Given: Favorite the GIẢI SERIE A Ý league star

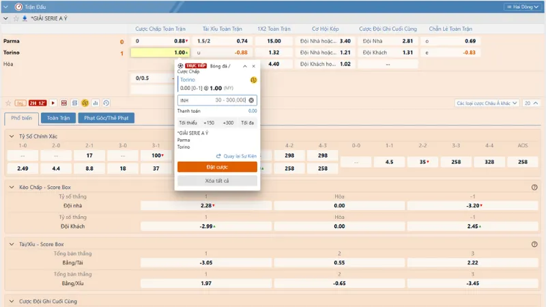Looking at the screenshot, I should coord(15,18).
